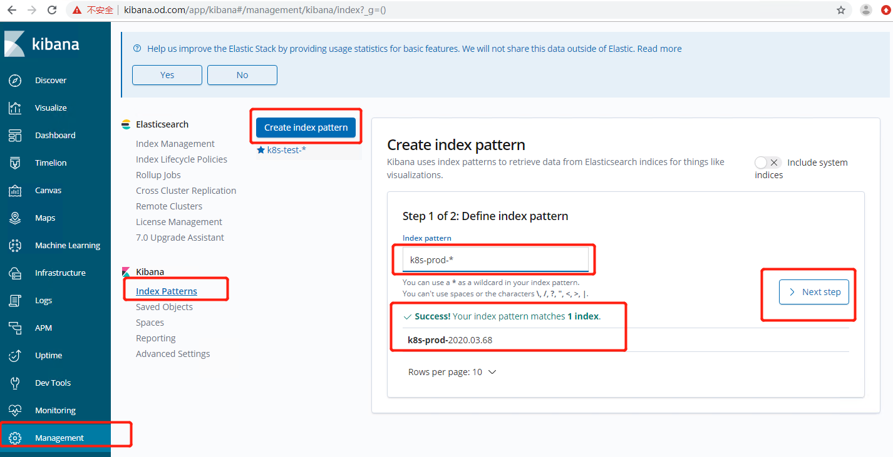Open Saved Objects in management menu
Viewport: 893px width, 457px height.
[x=164, y=307]
